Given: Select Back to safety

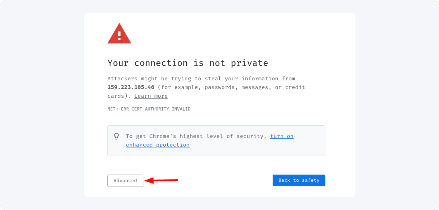Looking at the screenshot, I should point(299,180).
